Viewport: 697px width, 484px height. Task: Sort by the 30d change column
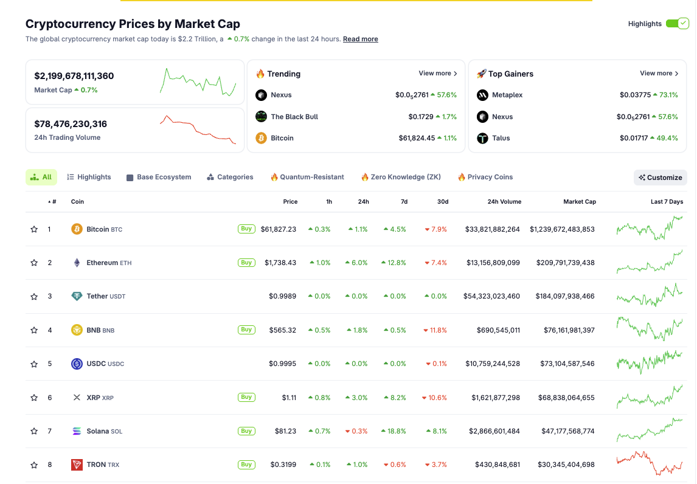443,202
